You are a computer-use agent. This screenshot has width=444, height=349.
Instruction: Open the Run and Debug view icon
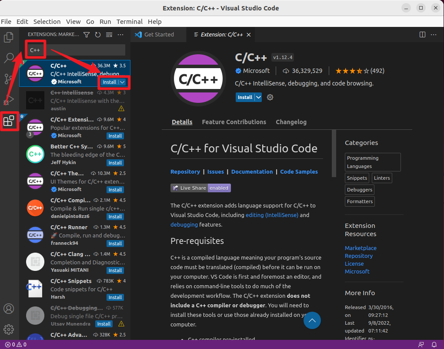9,100
